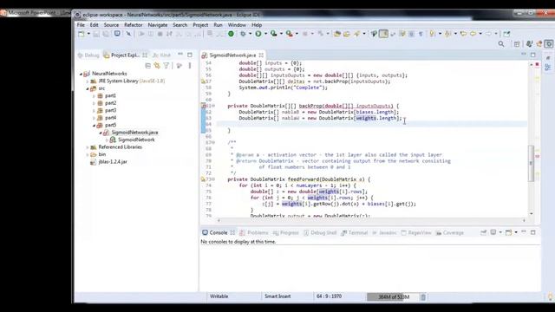Open the Display Selected Console dropdown arrow

(x=500, y=232)
